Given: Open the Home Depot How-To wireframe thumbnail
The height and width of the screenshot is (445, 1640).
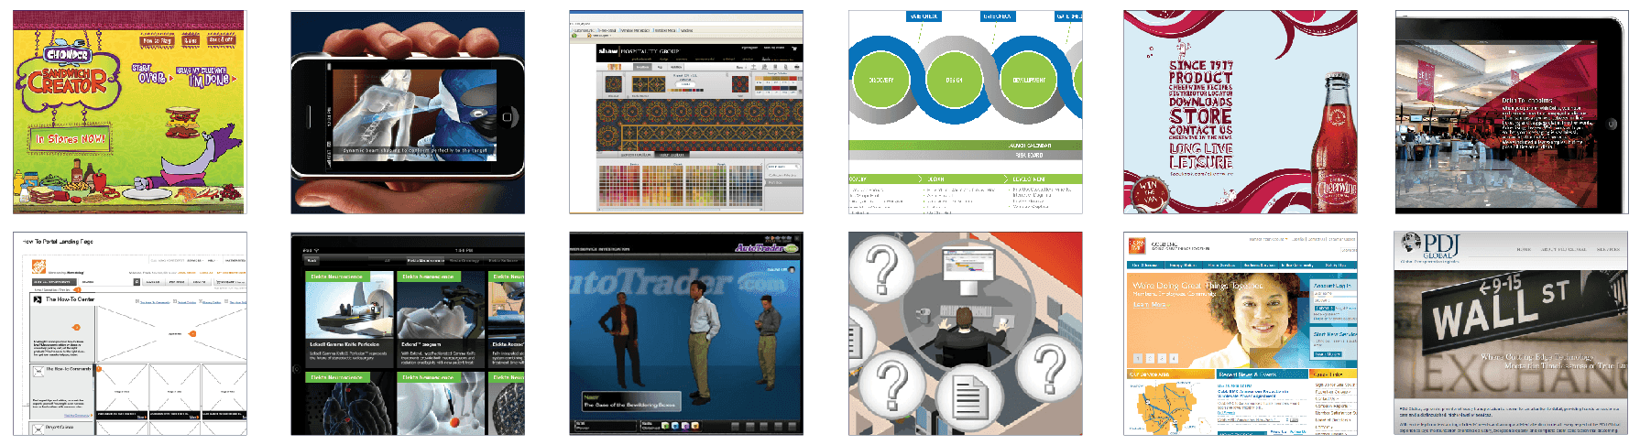Looking at the screenshot, I should [x=129, y=334].
